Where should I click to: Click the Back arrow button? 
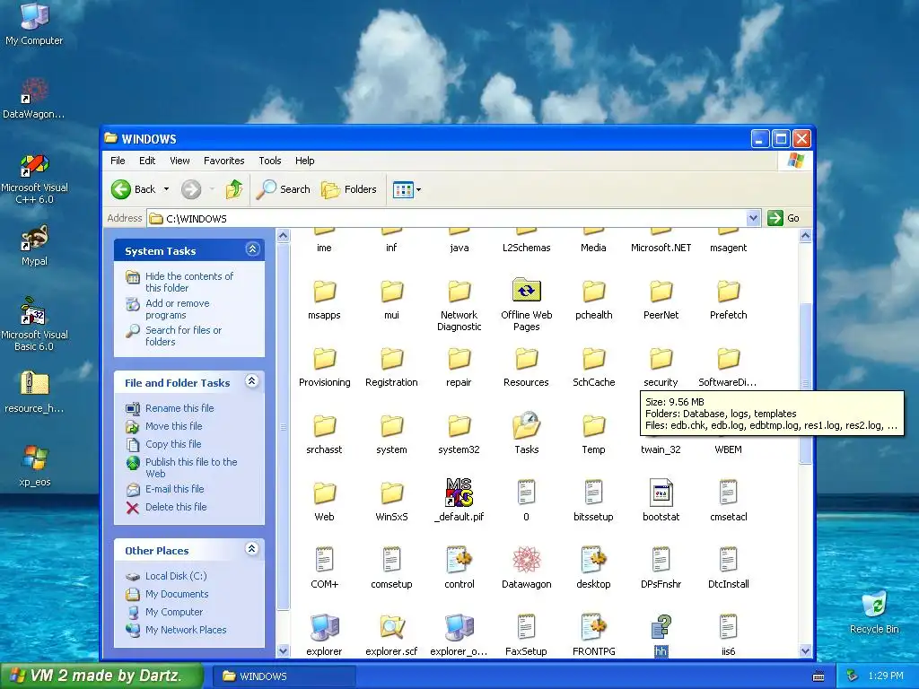point(134,189)
